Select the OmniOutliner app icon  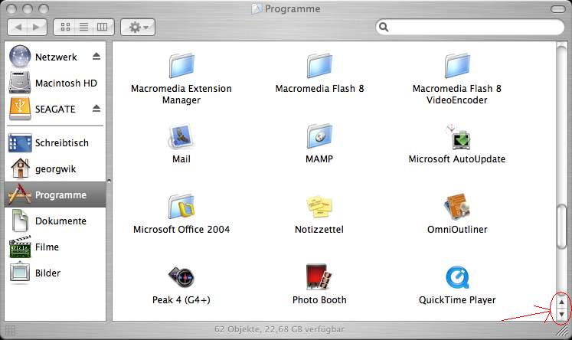click(x=457, y=207)
